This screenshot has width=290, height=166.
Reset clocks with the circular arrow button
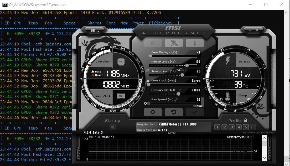[x=174, y=112]
